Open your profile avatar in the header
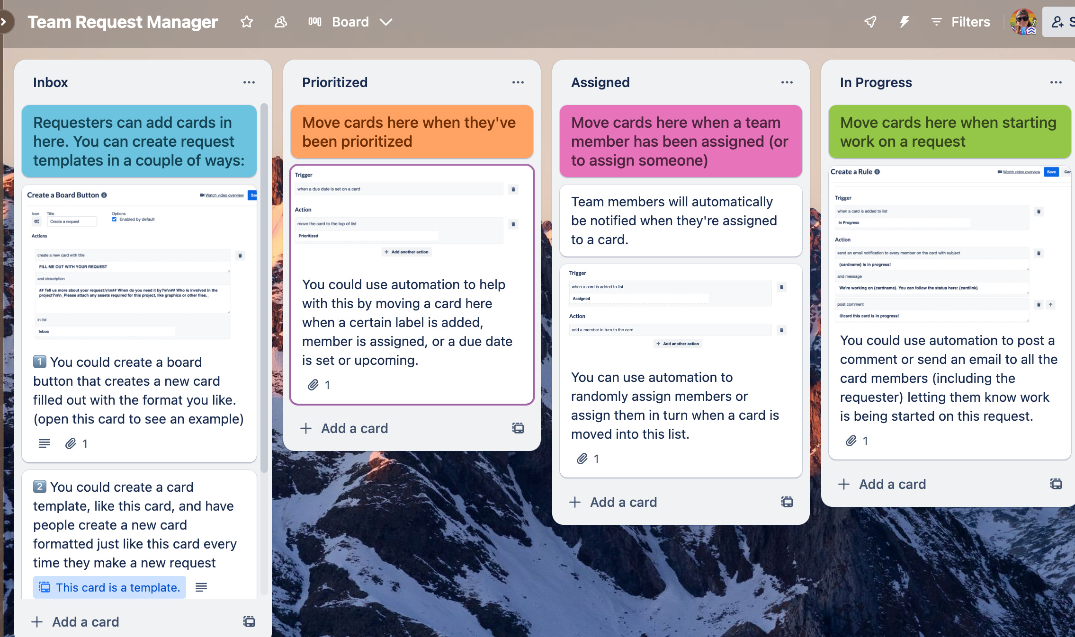 click(x=1024, y=22)
